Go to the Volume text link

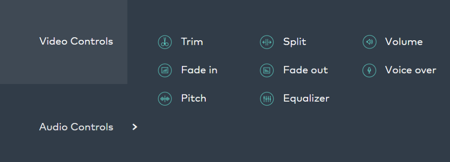point(404,42)
